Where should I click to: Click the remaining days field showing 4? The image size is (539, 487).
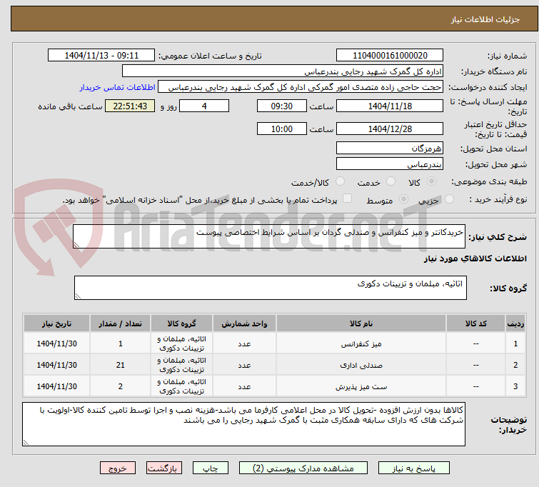(x=204, y=106)
